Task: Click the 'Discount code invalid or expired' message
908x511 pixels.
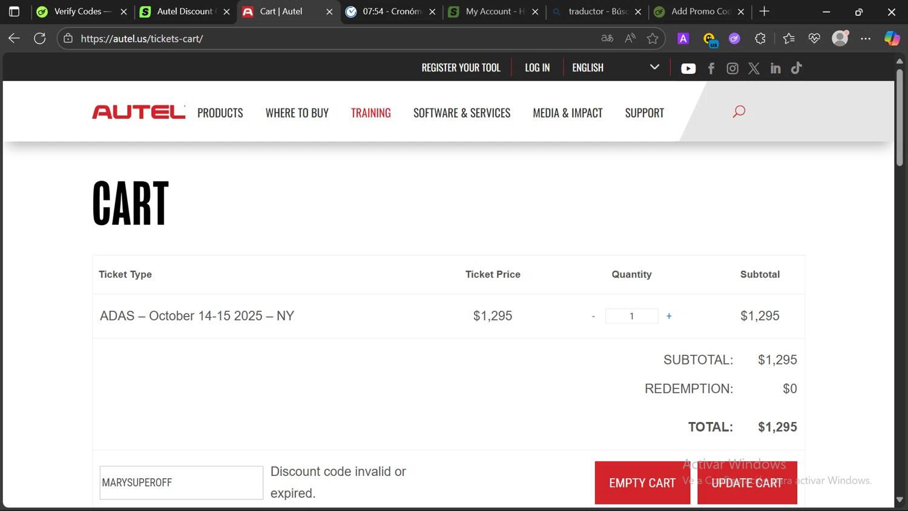Action: (x=338, y=483)
